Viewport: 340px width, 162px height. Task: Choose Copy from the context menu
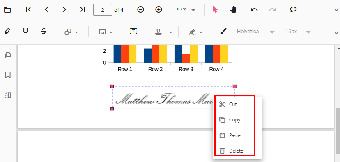tap(235, 120)
